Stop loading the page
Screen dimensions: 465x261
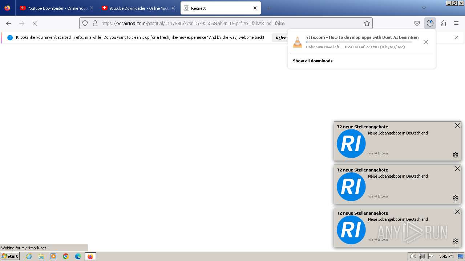click(35, 23)
